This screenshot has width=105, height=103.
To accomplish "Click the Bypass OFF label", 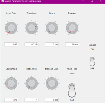I will click(92, 69).
